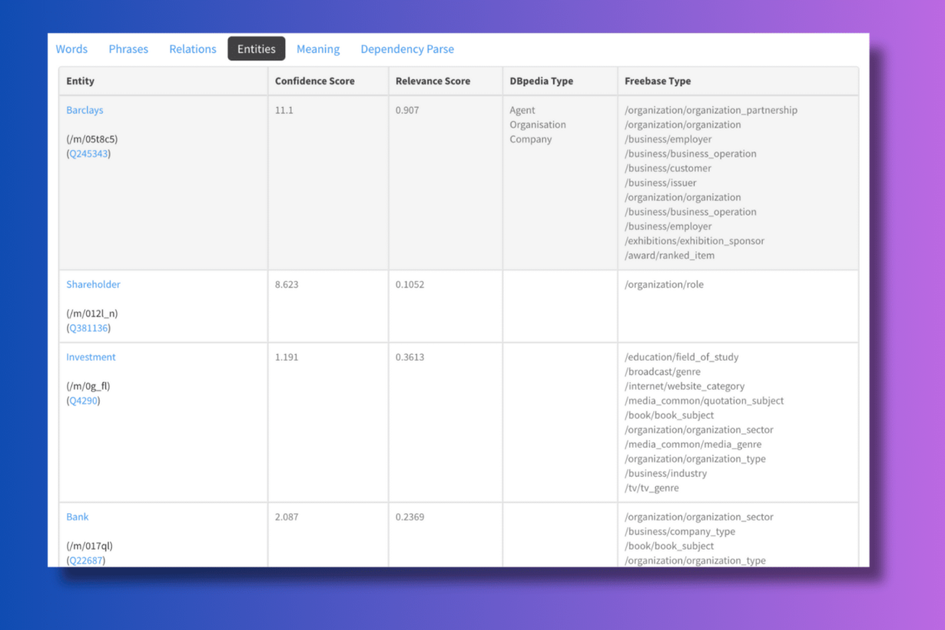945x630 pixels.
Task: Open the Dependency Parse tab
Action: 407,49
